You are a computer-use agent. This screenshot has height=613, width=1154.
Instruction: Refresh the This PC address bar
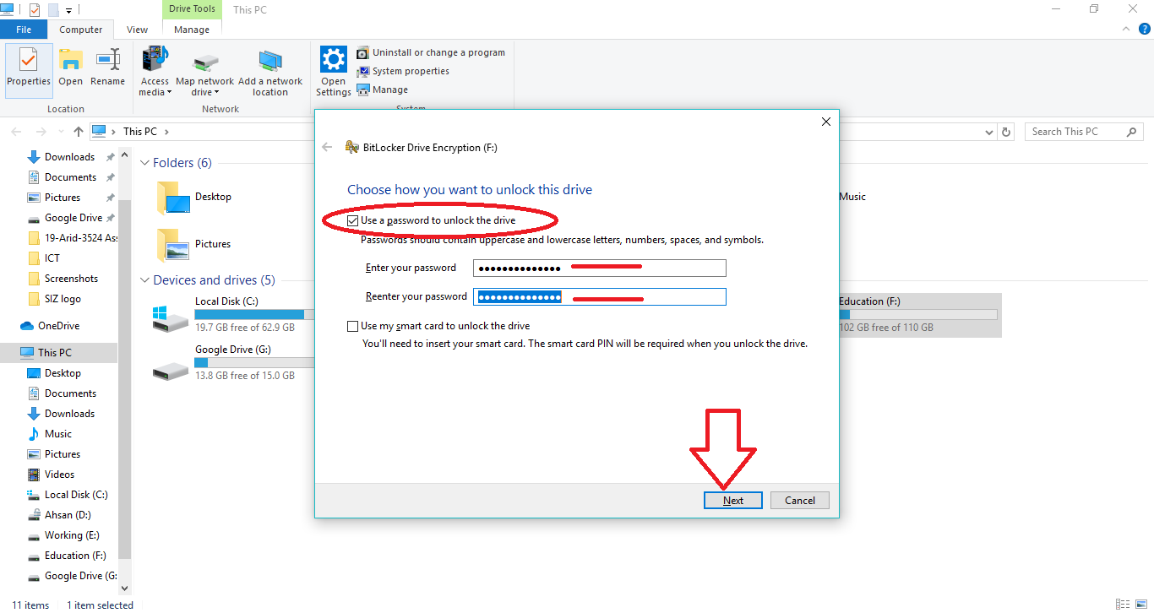click(1006, 132)
